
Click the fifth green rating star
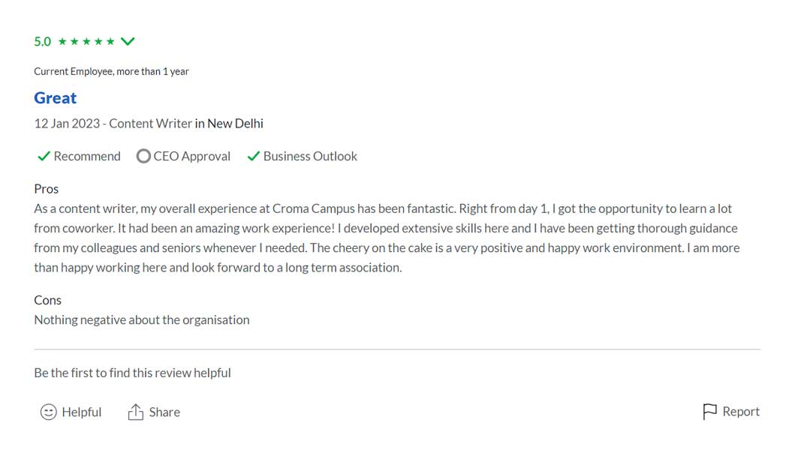point(110,41)
